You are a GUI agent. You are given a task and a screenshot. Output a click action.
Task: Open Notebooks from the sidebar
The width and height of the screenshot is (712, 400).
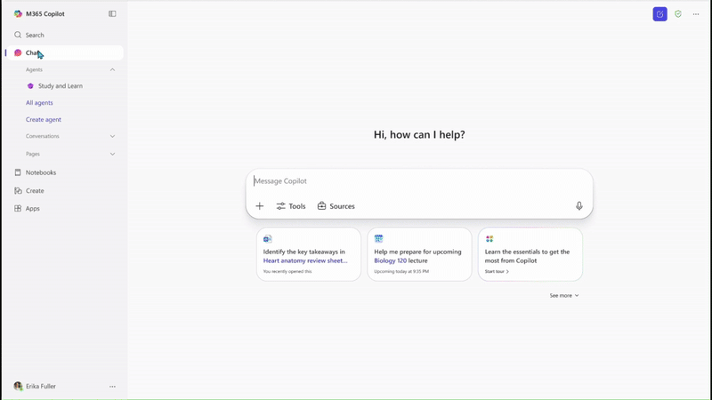(65, 172)
